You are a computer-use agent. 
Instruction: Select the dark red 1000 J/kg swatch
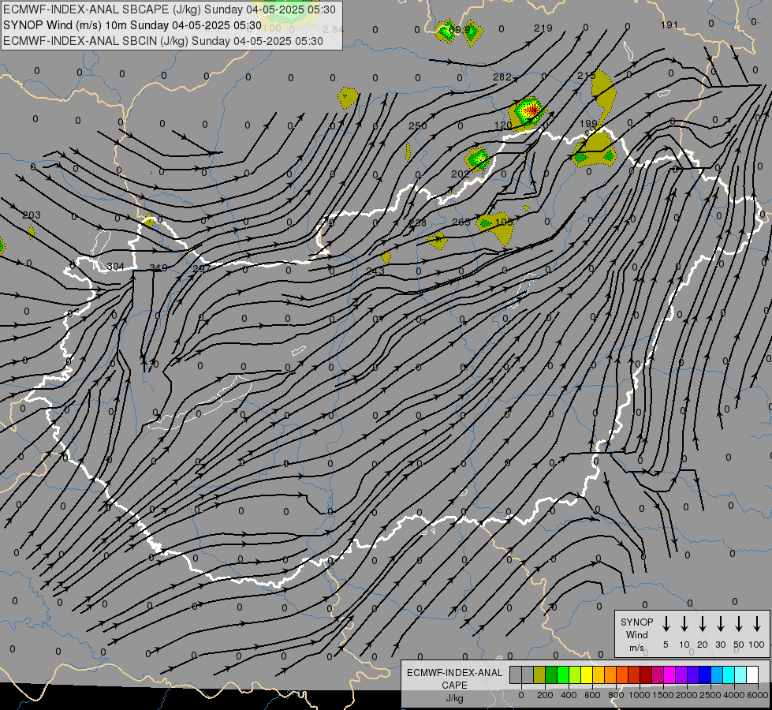click(x=646, y=674)
